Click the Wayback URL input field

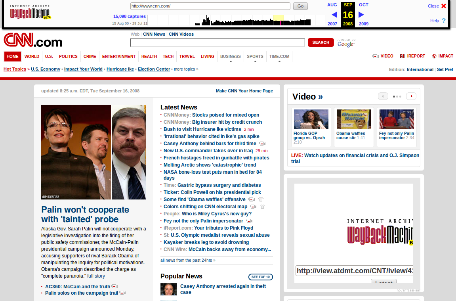coord(210,6)
